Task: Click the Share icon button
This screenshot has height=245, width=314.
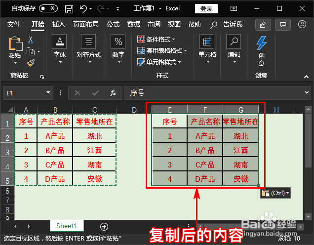Action: click(263, 25)
